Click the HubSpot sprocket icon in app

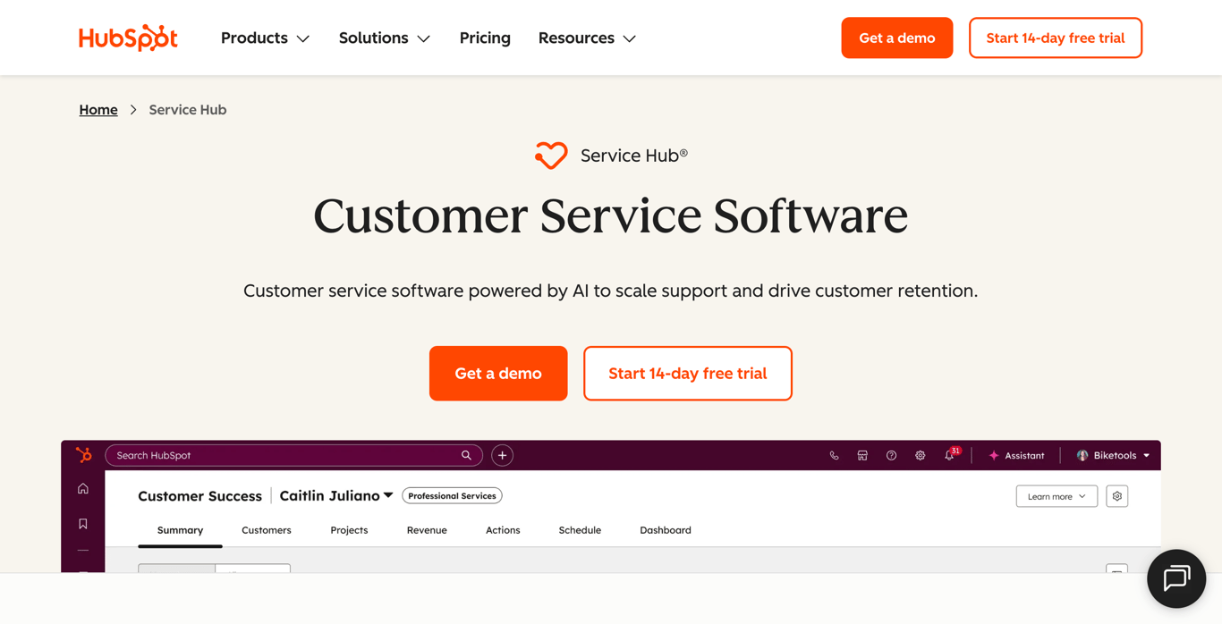(x=83, y=455)
